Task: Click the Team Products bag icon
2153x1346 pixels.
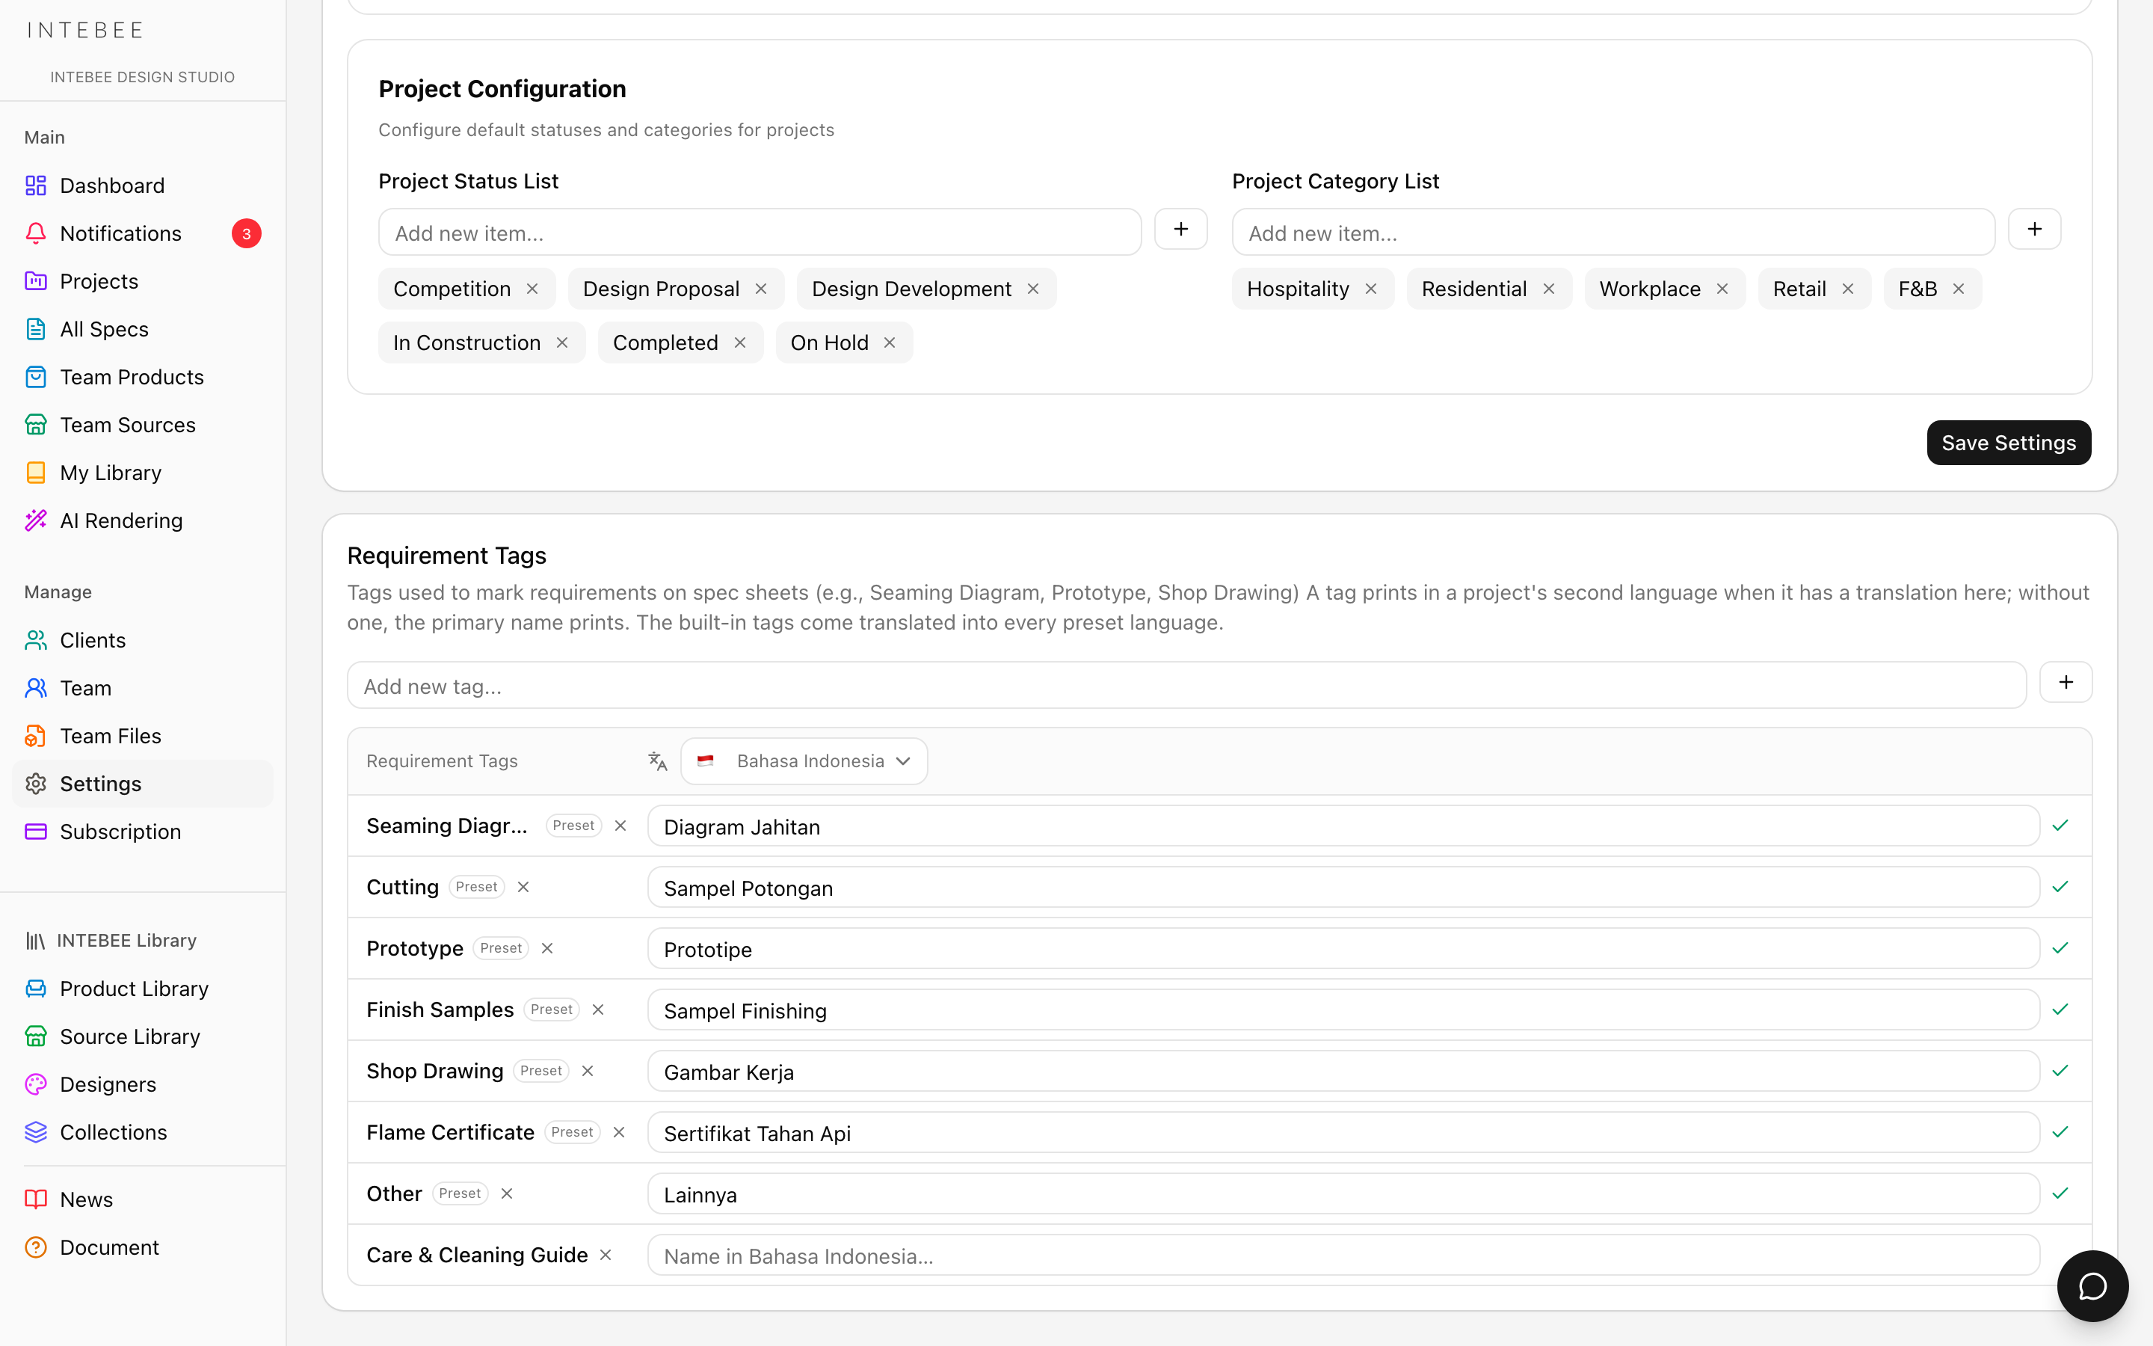Action: [x=36, y=378]
